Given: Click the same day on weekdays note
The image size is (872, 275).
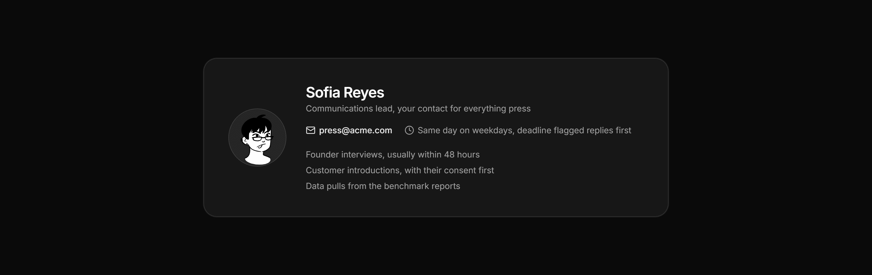Looking at the screenshot, I should click(524, 131).
